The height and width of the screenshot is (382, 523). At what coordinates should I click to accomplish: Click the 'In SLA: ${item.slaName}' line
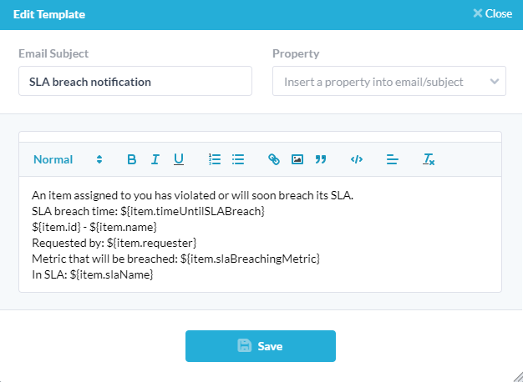tap(93, 274)
